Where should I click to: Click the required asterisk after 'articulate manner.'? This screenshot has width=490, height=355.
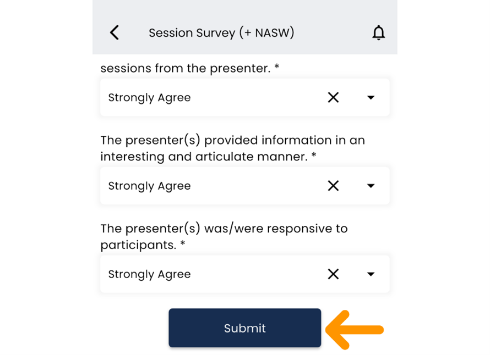pyautogui.click(x=314, y=157)
